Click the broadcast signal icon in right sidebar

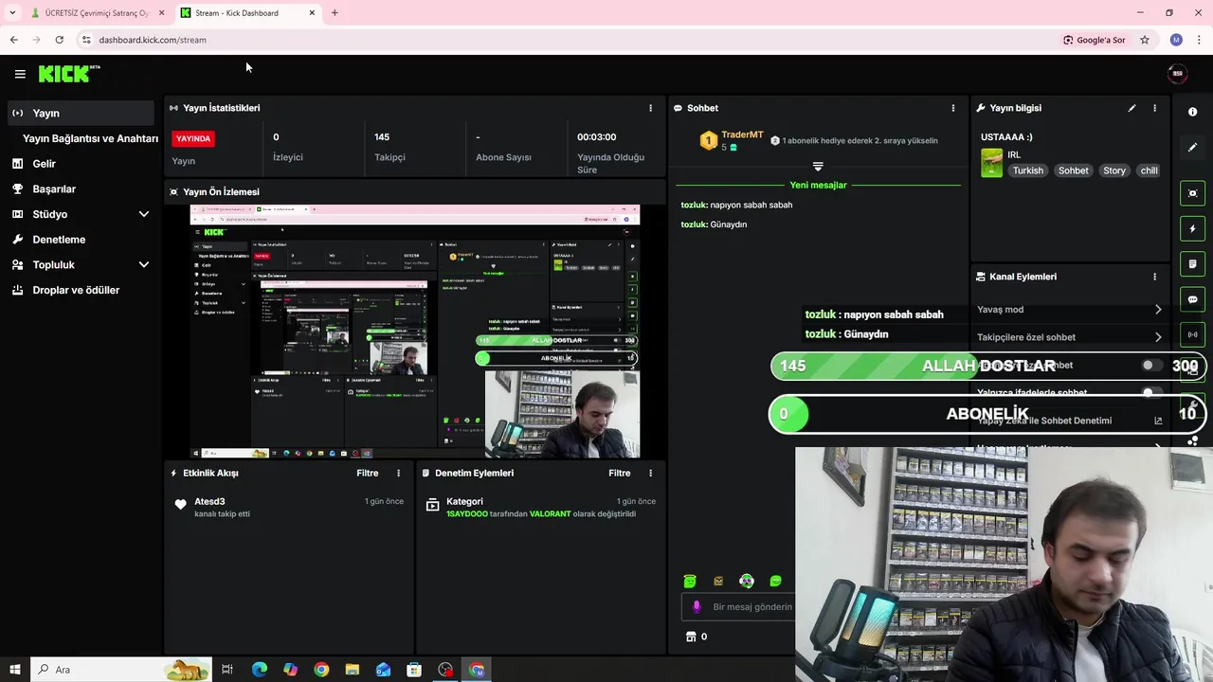(1192, 334)
